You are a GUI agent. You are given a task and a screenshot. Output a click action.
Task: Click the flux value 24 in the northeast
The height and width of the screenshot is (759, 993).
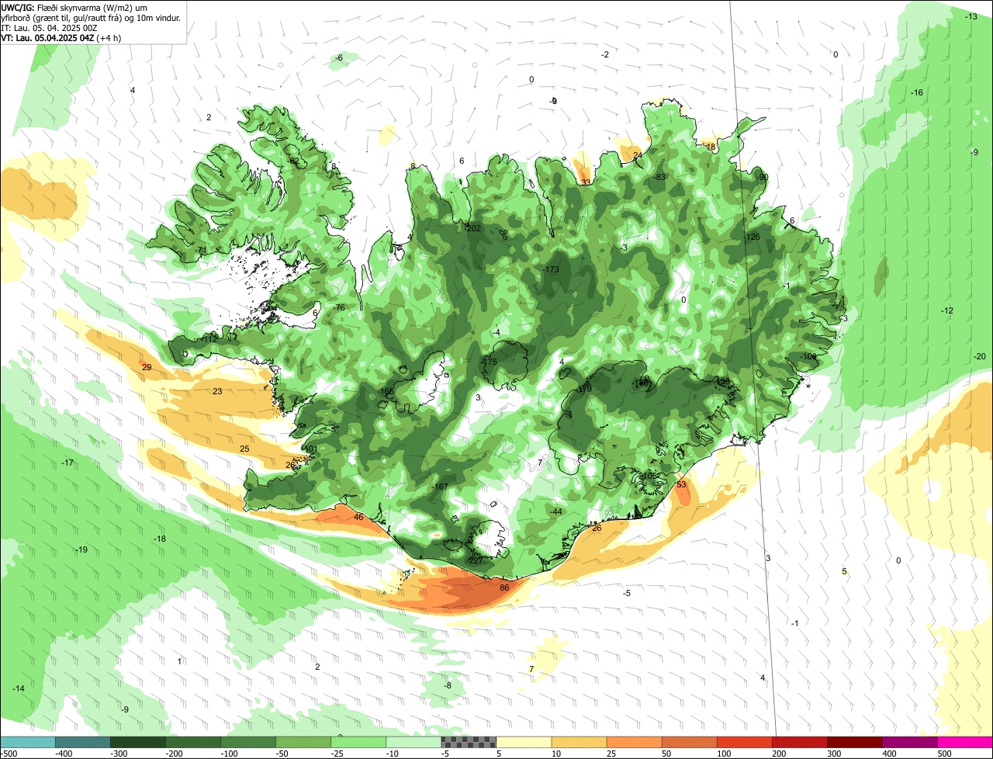638,155
